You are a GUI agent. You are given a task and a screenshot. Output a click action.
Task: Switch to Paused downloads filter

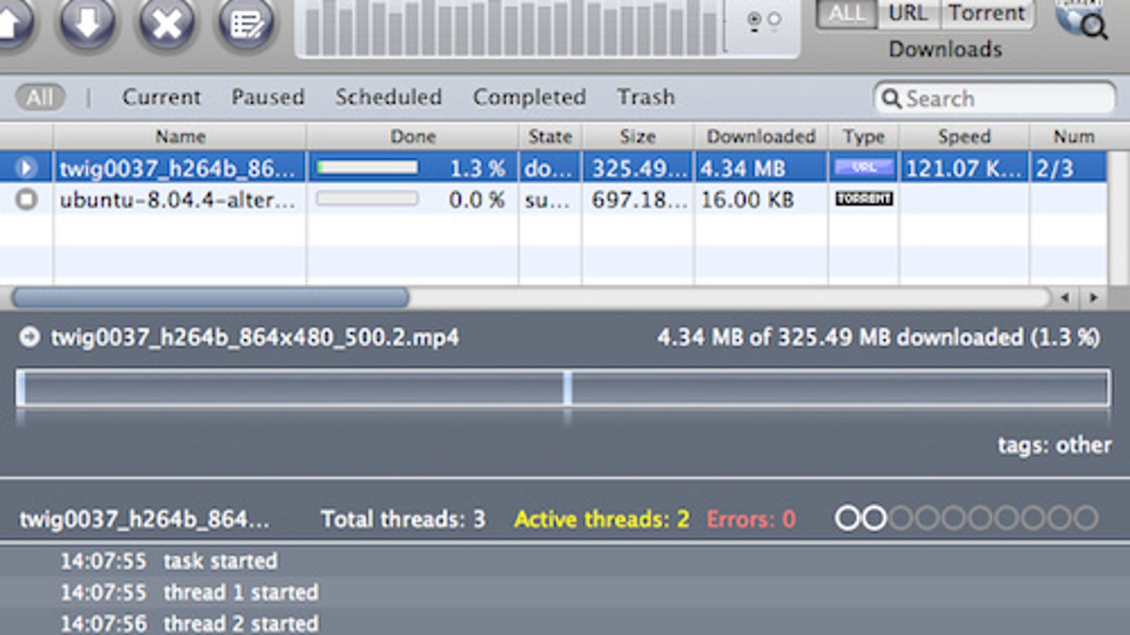268,97
